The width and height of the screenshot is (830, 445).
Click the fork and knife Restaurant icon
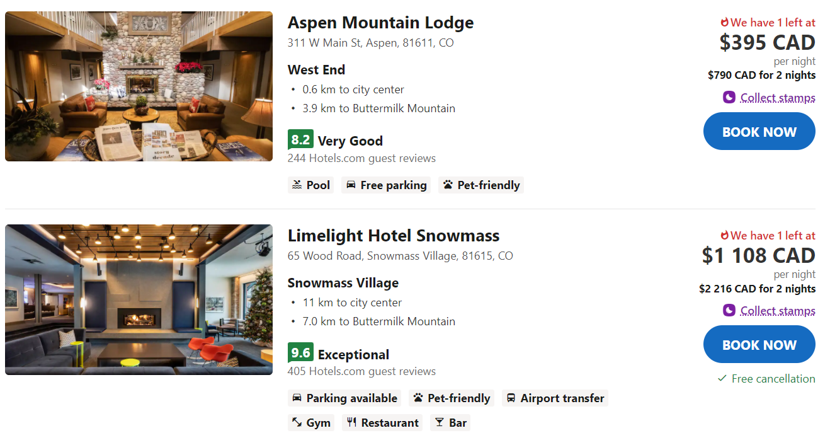[351, 423]
